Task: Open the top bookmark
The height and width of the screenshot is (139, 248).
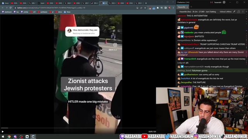Action: click(x=16, y=12)
